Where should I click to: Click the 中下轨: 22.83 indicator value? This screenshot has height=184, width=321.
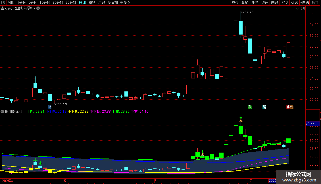[x=78, y=112]
